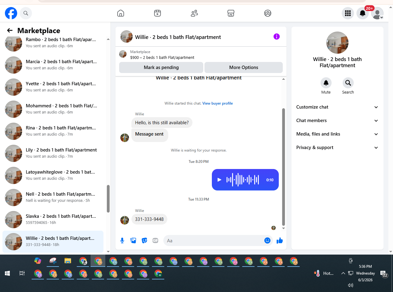Open the $900 listing thumbnail in Marketplace banner
This screenshot has height=292, width=393.
[123, 54]
